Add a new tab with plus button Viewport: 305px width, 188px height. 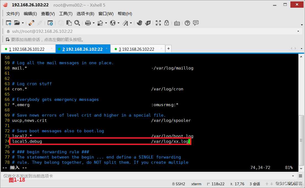[168, 49]
